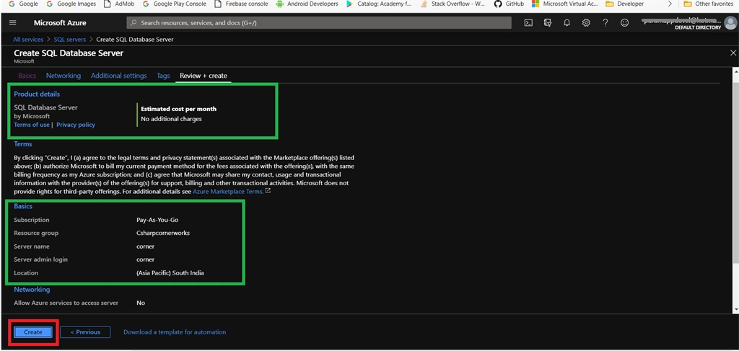Open the Google Play Console bookmark
The height and width of the screenshot is (351, 739).
click(175, 4)
